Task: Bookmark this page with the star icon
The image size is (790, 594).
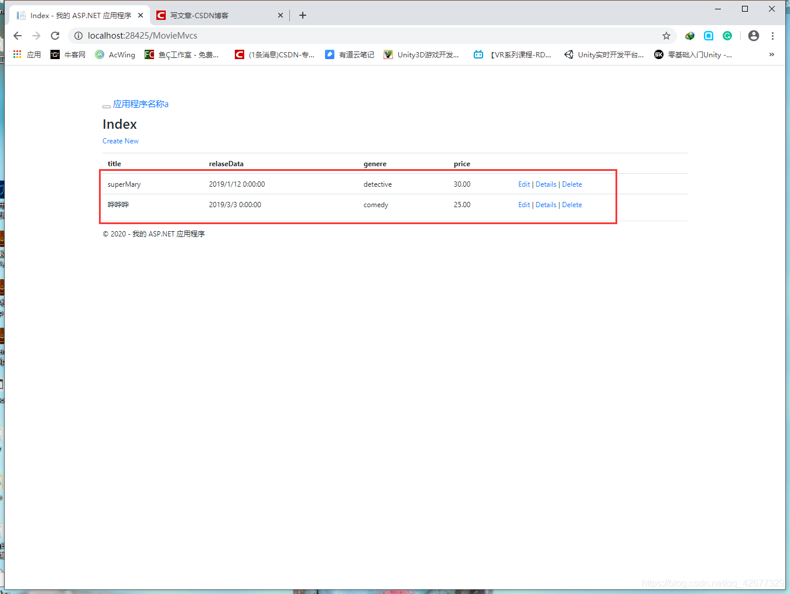Action: [x=666, y=36]
